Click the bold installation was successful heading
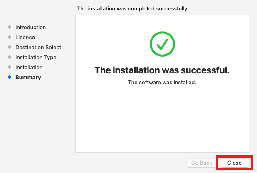Image resolution: width=257 pixels, height=173 pixels. point(162,70)
